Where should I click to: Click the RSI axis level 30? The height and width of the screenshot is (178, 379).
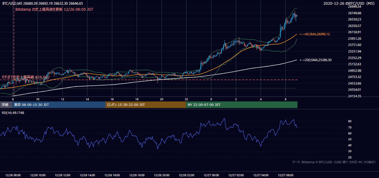pyautogui.click(x=350, y=151)
